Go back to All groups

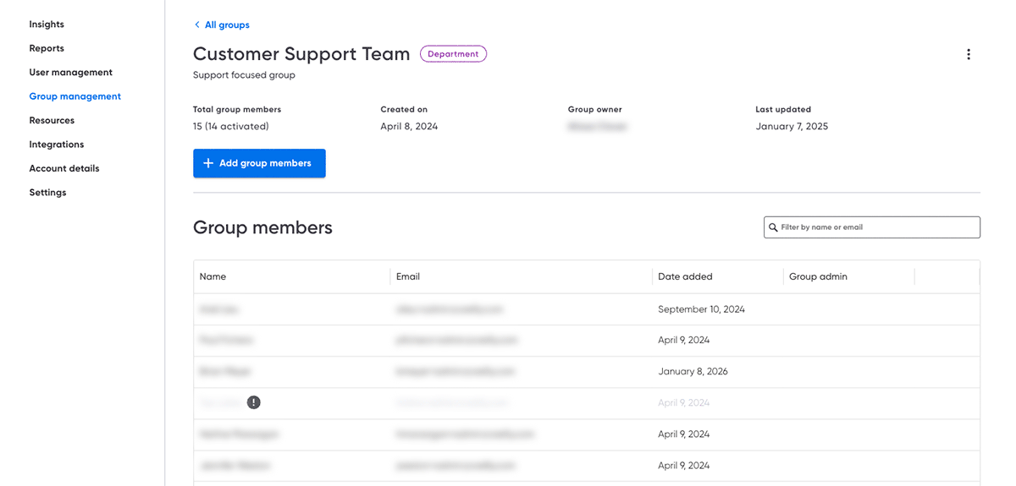(x=227, y=25)
